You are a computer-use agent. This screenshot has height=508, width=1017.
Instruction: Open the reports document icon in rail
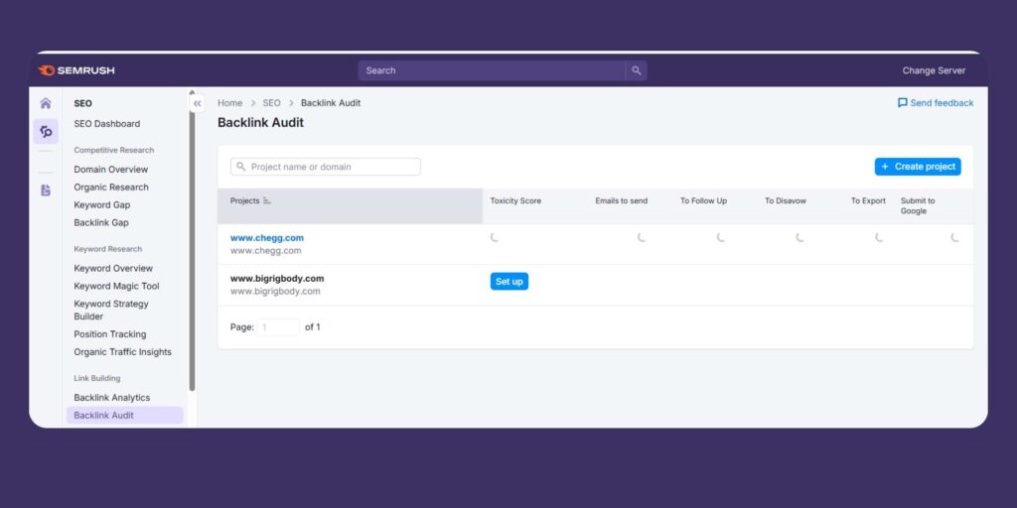pos(46,190)
